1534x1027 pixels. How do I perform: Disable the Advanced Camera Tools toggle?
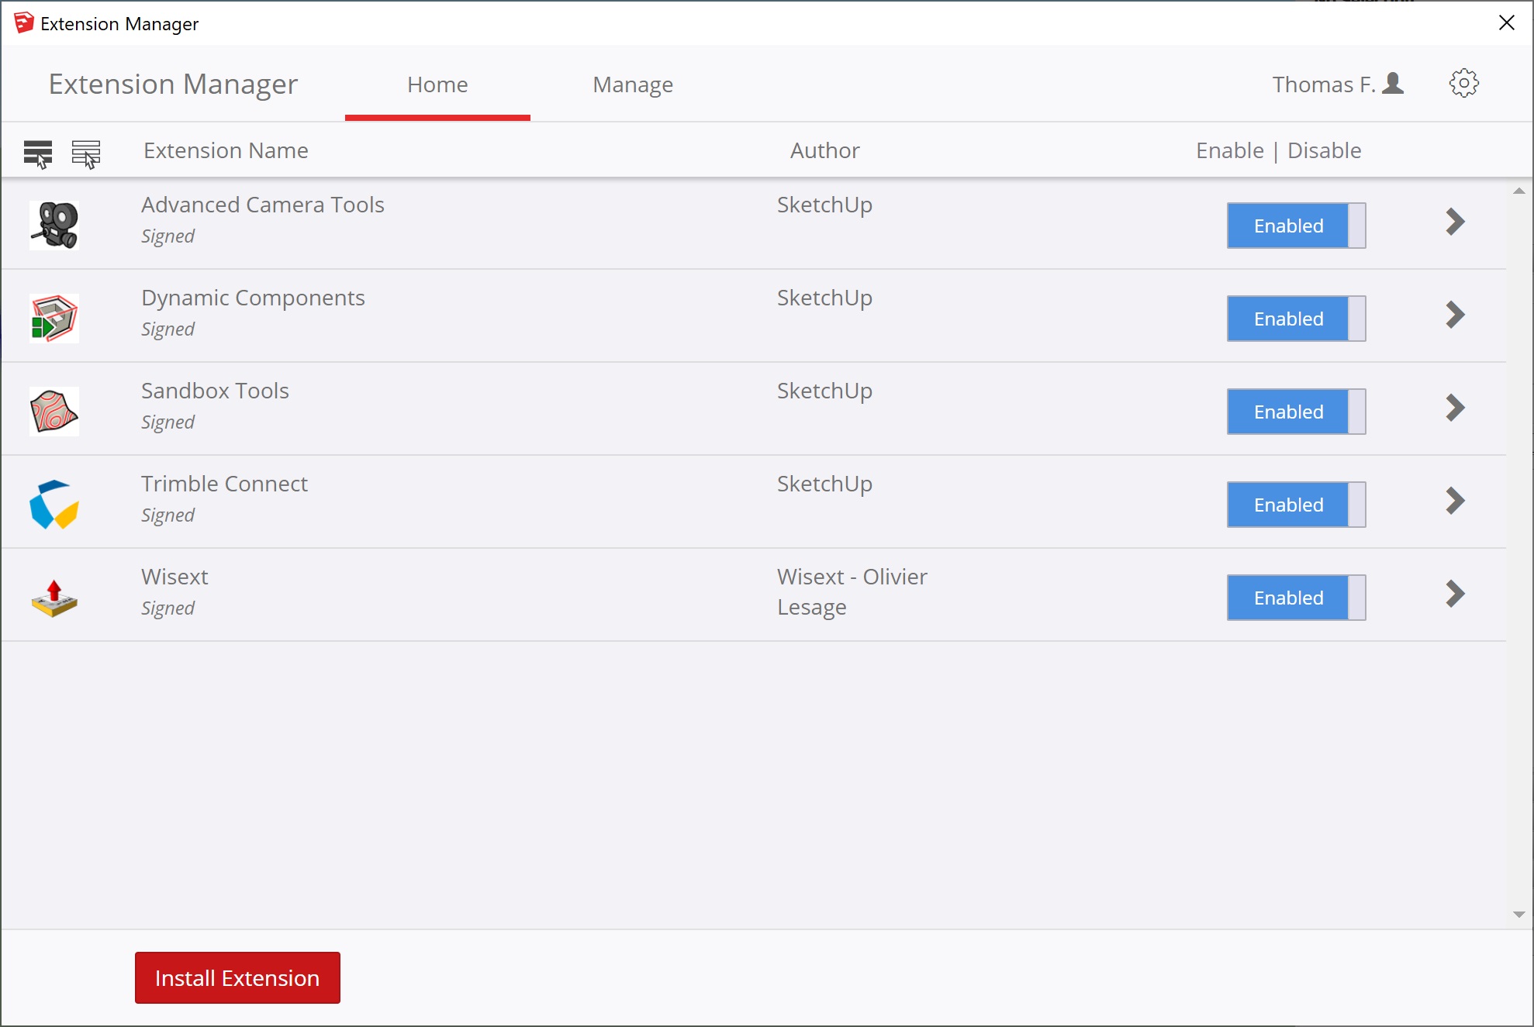[1295, 226]
